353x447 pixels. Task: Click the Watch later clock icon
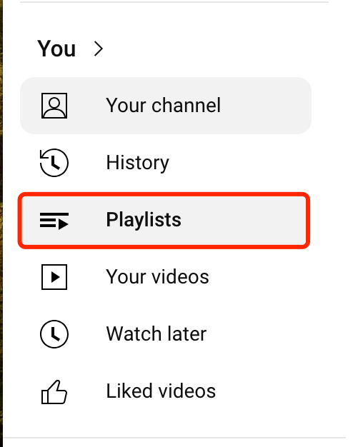tap(54, 334)
